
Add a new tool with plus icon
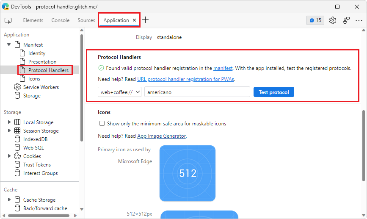click(x=145, y=20)
